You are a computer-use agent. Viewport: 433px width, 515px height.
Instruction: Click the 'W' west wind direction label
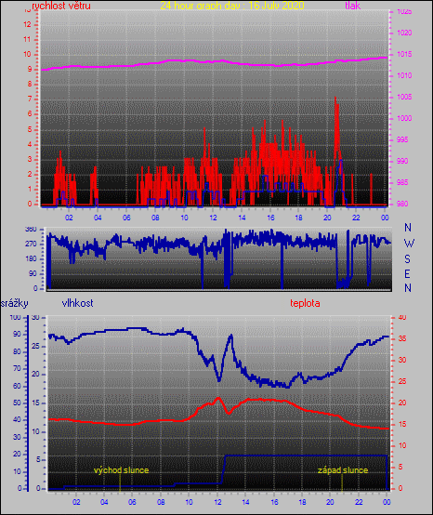click(409, 244)
